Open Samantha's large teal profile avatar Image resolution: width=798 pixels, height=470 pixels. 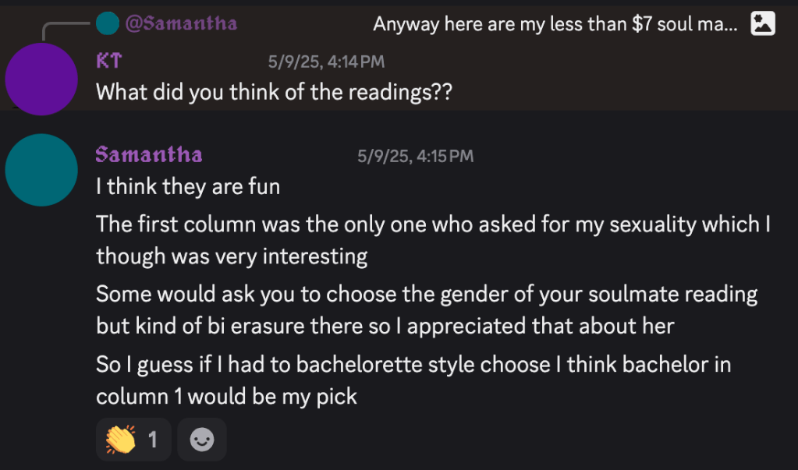[x=41, y=170]
